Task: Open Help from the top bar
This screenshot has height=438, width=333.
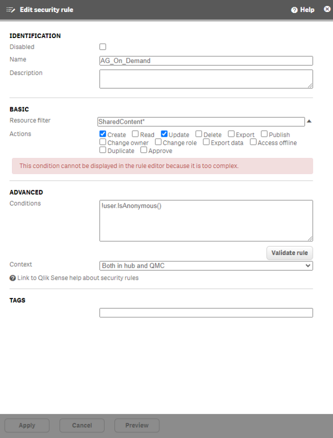Action: [x=302, y=9]
